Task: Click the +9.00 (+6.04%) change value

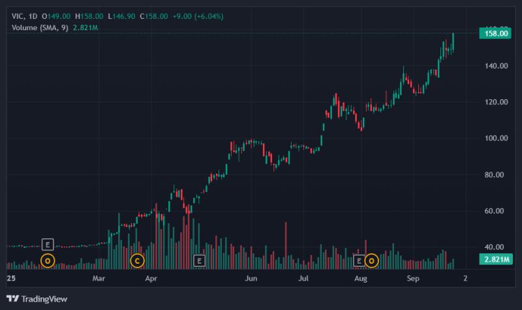Action: tap(198, 16)
